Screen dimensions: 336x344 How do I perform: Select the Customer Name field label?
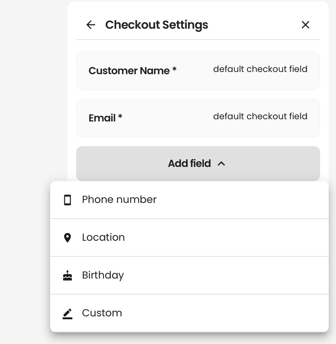129,71
